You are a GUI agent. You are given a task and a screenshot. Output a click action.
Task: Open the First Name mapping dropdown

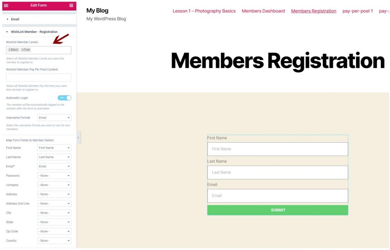coord(54,148)
